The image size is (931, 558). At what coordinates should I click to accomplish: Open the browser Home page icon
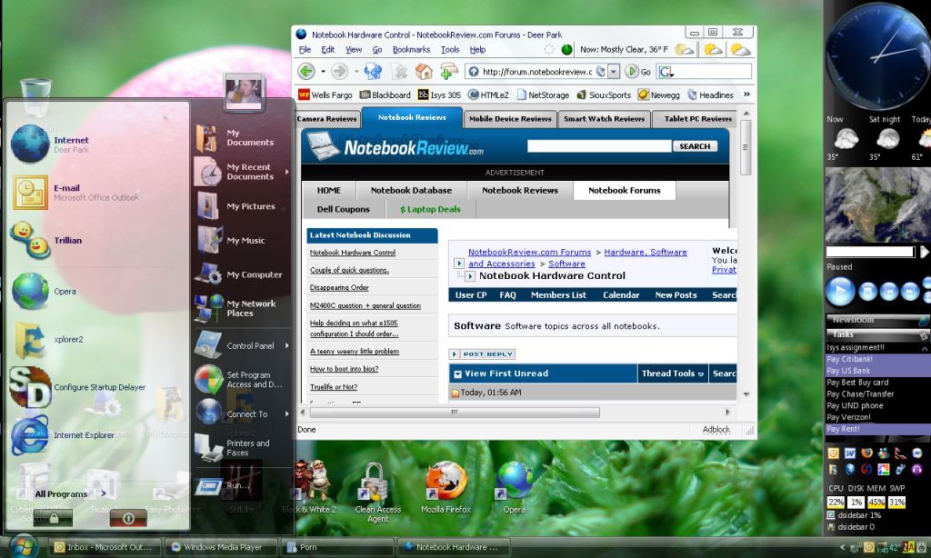point(424,72)
